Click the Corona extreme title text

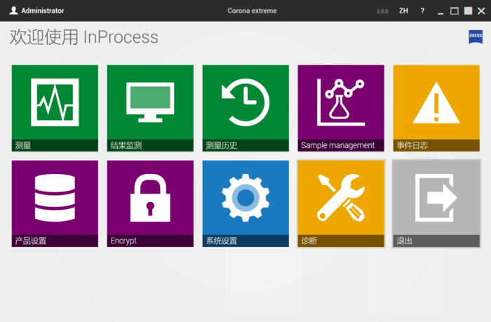[252, 11]
